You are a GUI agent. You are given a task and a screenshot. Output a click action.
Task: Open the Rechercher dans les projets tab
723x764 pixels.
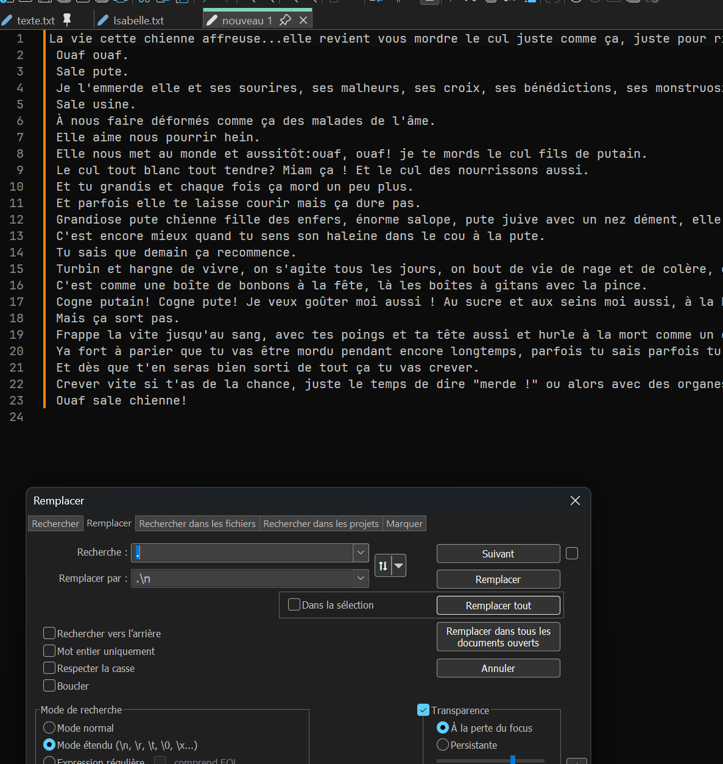321,523
